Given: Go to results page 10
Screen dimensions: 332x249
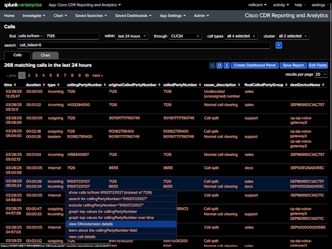Looking at the screenshot, I should pyautogui.click(x=87, y=75).
